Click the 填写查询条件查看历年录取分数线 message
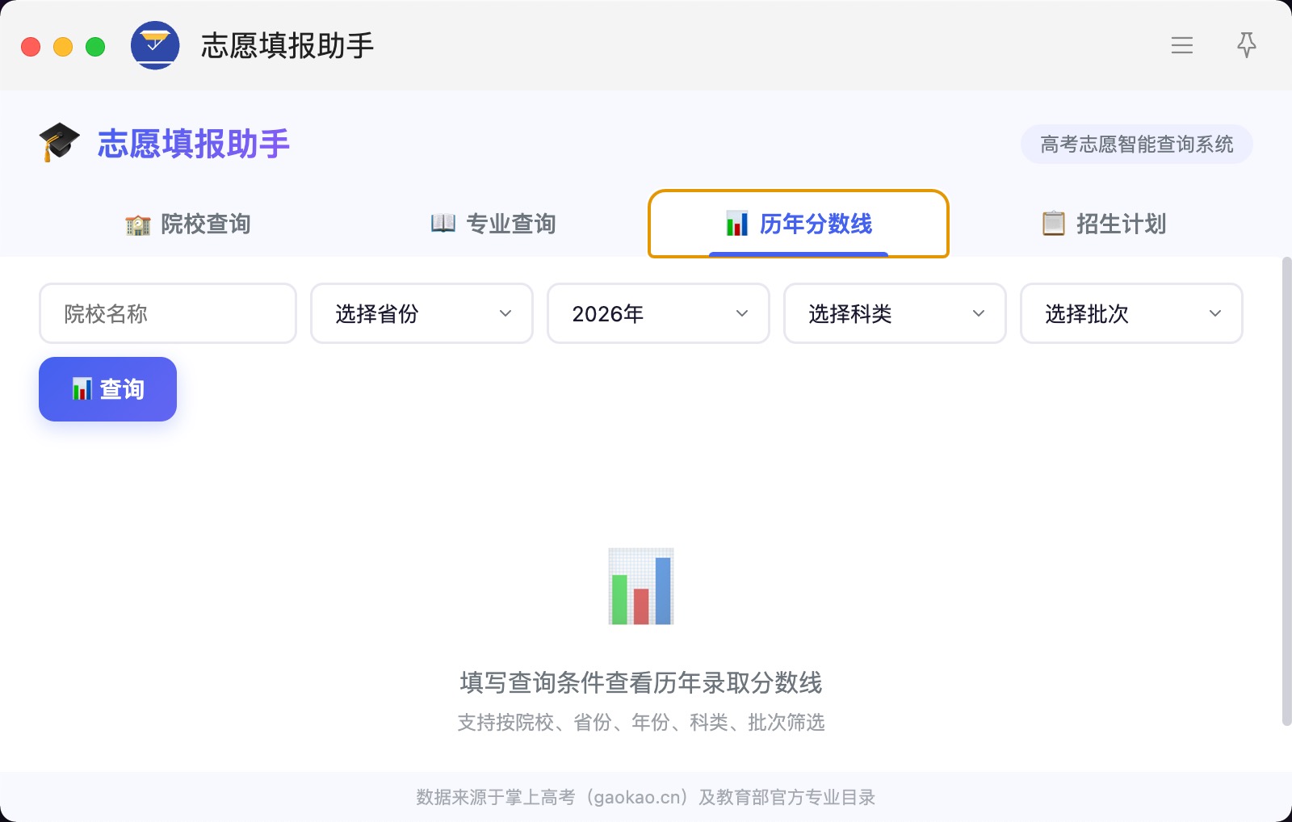1292x822 pixels. point(641,682)
